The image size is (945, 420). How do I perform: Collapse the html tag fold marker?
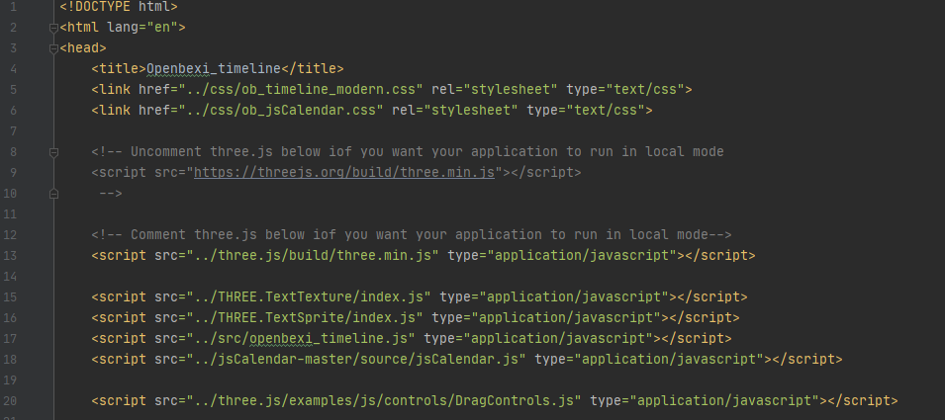click(x=53, y=29)
